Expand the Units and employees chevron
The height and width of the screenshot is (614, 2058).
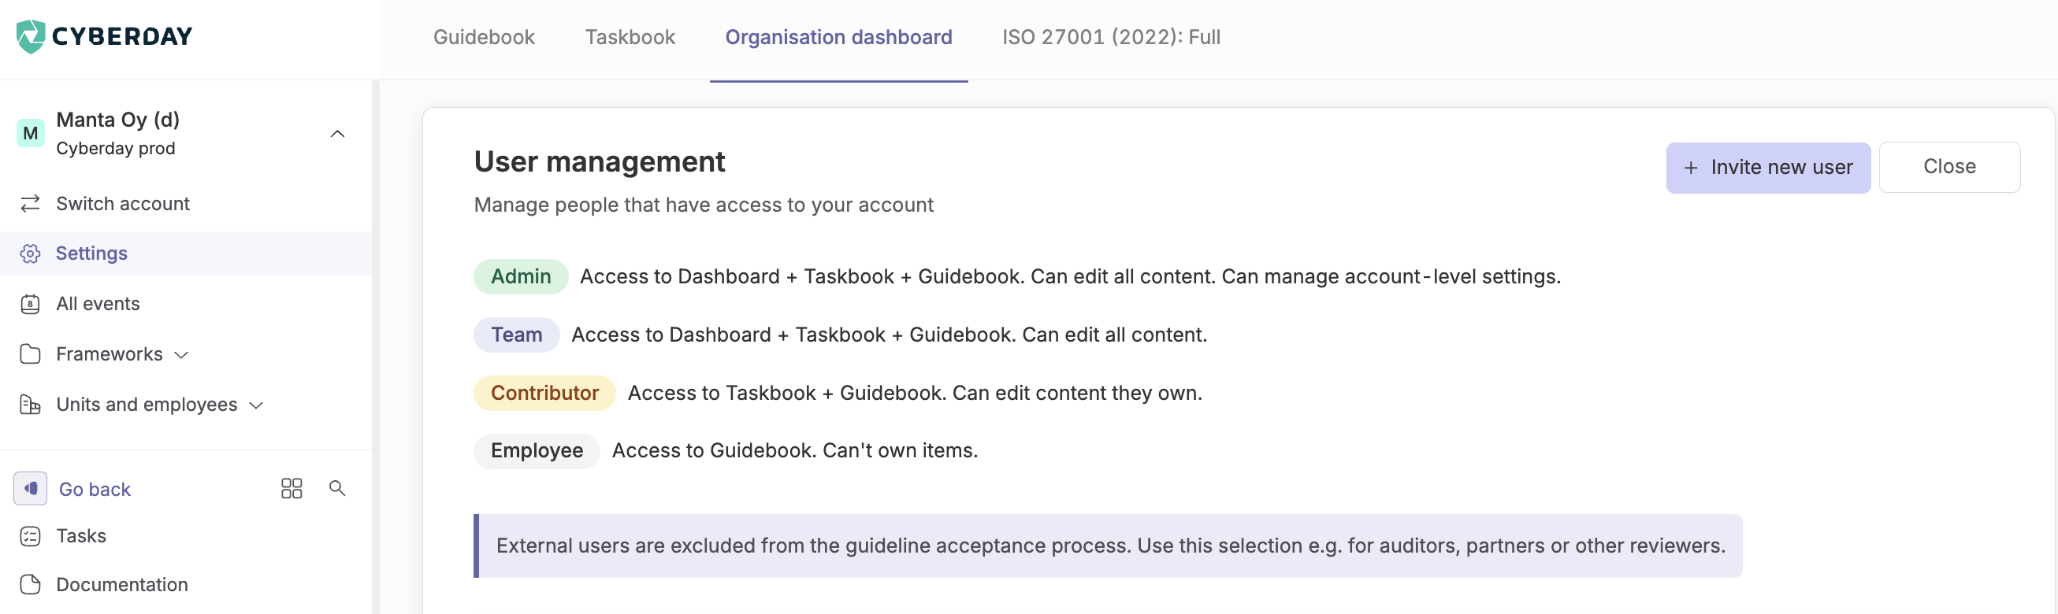256,405
